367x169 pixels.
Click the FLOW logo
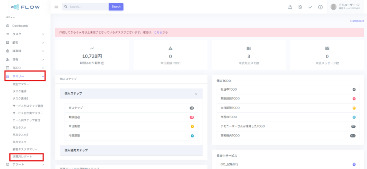tap(25, 7)
